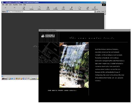The height and width of the screenshot is (104, 132).
Task: Click the Print toolbar icon
Action: click(x=87, y=8)
